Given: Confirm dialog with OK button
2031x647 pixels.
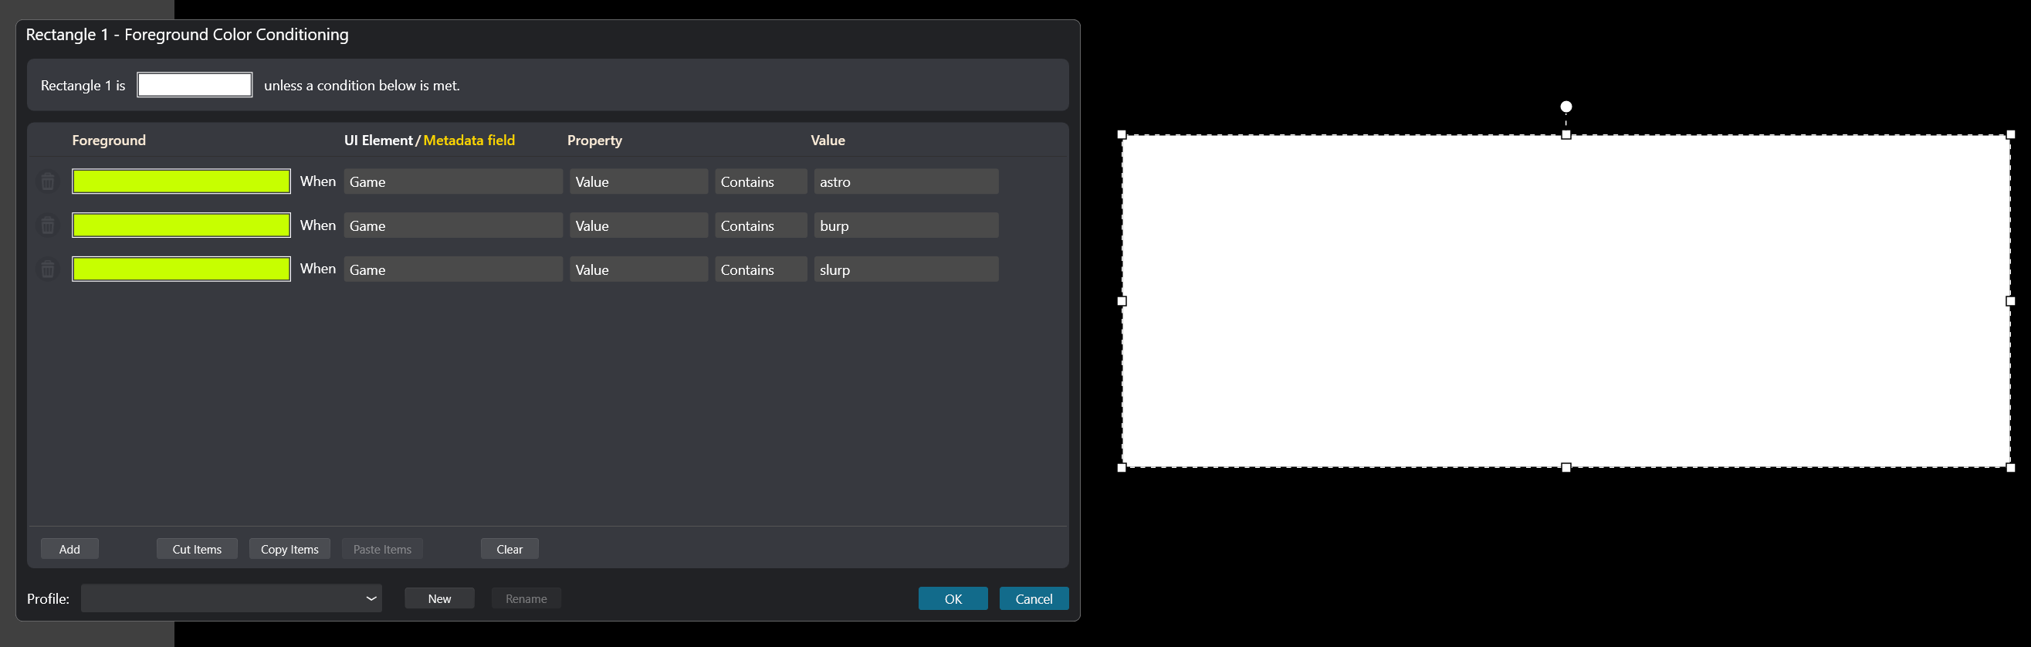Looking at the screenshot, I should click(953, 599).
